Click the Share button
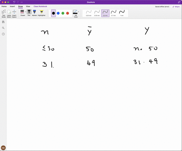Image resolution: width=182 pixels, height=151 pixels. click(x=176, y=7)
